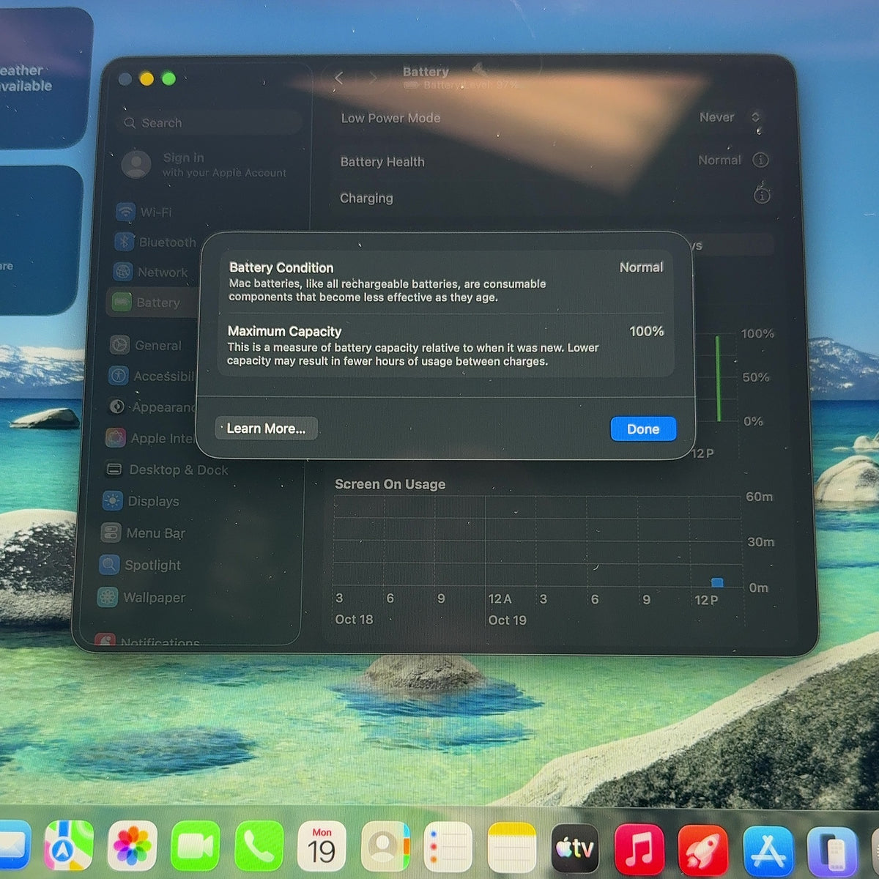Screen dimensions: 879x879
Task: Open the App Store from the Dock
Action: 768,850
